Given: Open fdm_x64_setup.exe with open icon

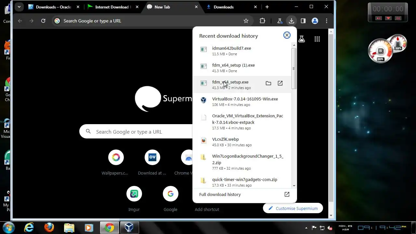Looking at the screenshot, I should click(280, 83).
